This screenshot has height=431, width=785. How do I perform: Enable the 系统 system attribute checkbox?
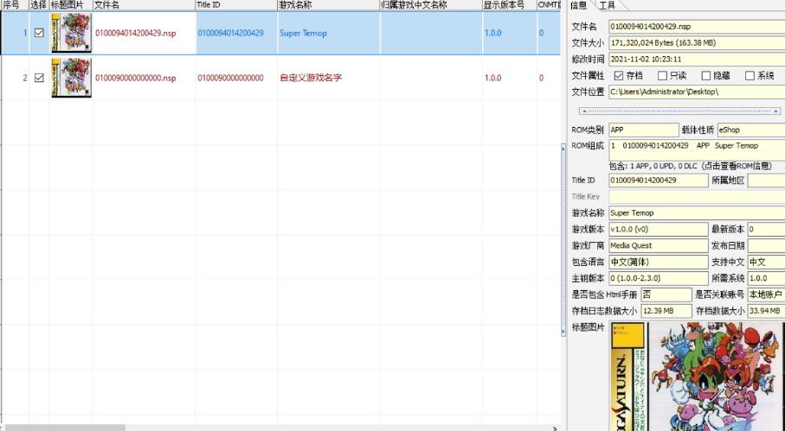[x=750, y=75]
